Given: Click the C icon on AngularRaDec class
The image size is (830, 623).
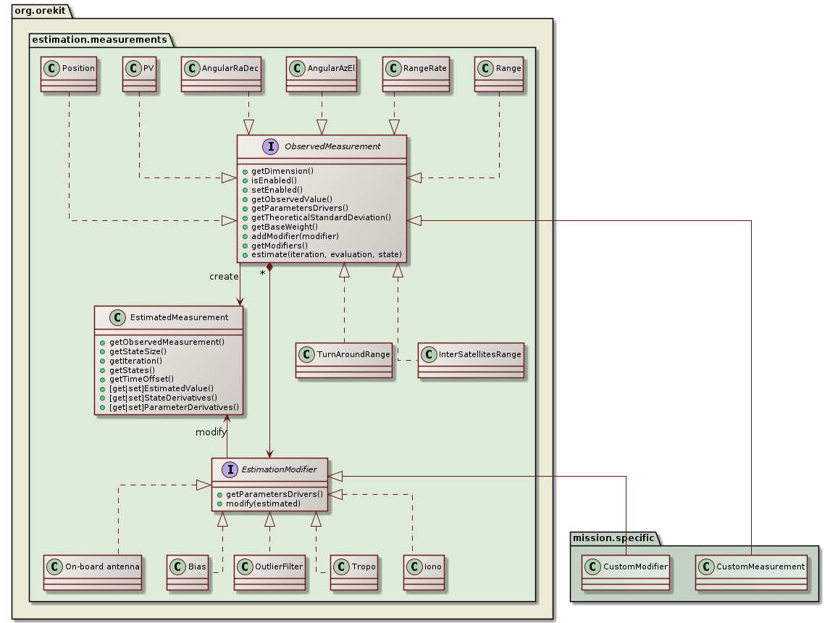Looking at the screenshot, I should tap(193, 68).
